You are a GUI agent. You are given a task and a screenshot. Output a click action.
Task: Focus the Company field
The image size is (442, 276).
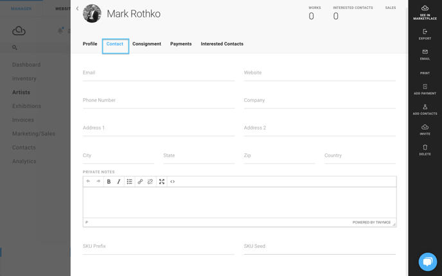click(x=320, y=101)
